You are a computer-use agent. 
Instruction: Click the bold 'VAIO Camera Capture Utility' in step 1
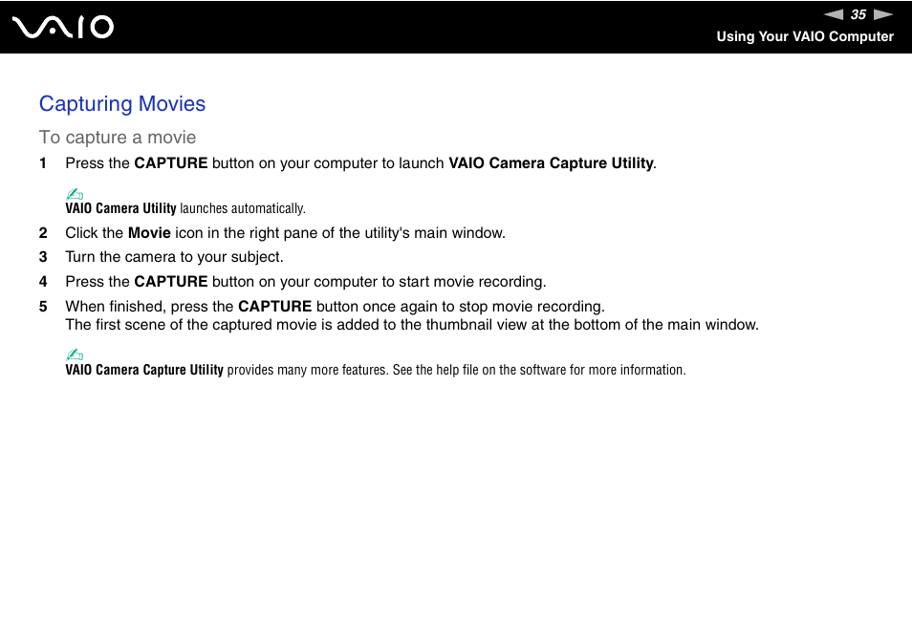coord(551,163)
